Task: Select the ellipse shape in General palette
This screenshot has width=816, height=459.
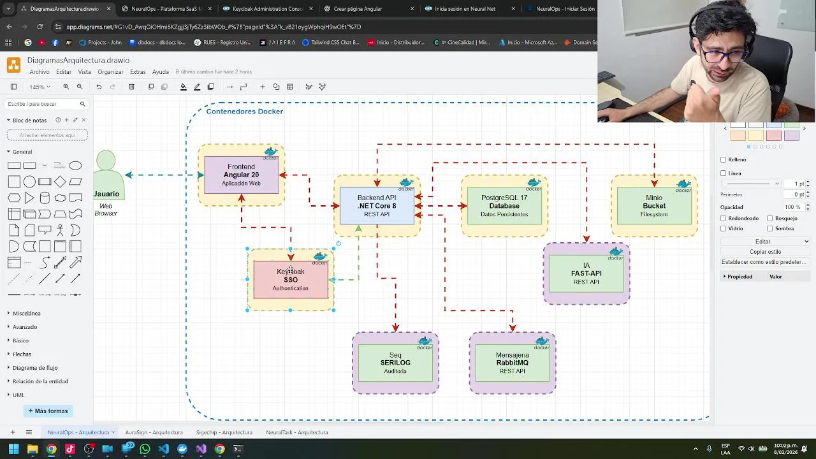Action: pos(75,166)
